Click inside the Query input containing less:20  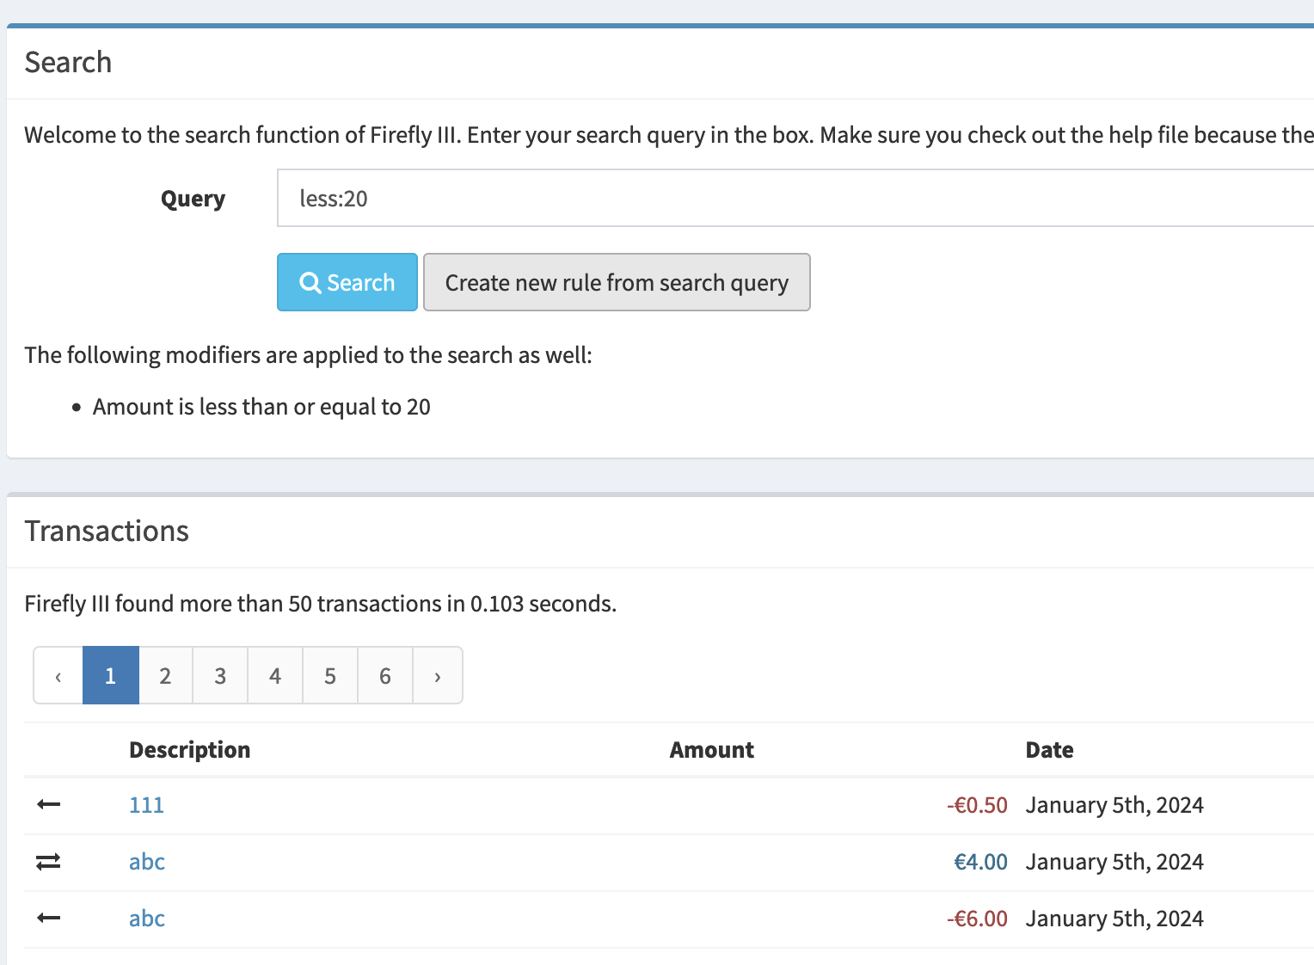(x=602, y=198)
